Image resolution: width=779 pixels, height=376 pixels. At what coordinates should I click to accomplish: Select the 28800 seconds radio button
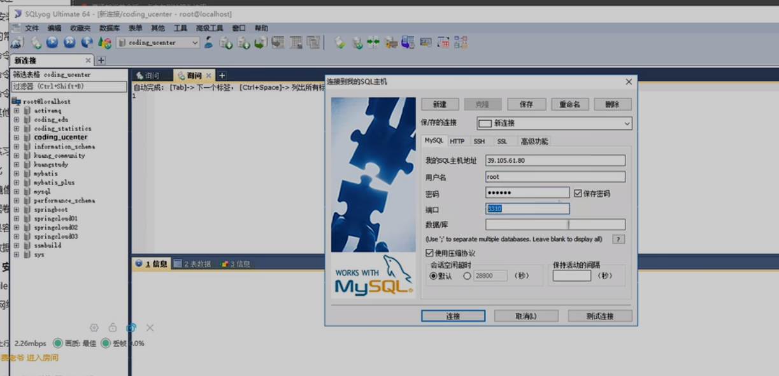click(x=467, y=276)
